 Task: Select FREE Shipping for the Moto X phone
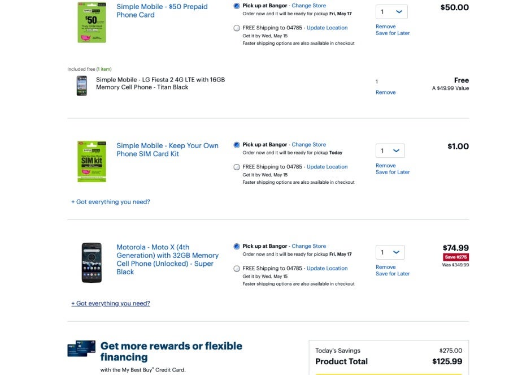(x=237, y=269)
